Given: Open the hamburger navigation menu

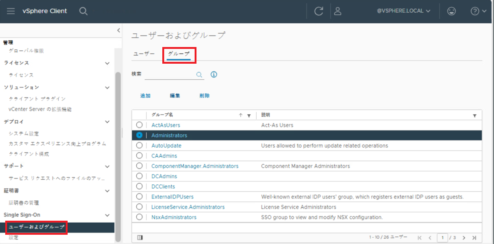Looking at the screenshot, I should (11, 11).
